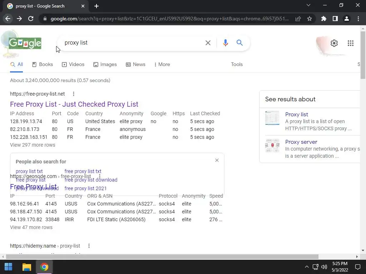Expand View 47 more rows
The height and width of the screenshot is (274, 366).
tap(31, 227)
